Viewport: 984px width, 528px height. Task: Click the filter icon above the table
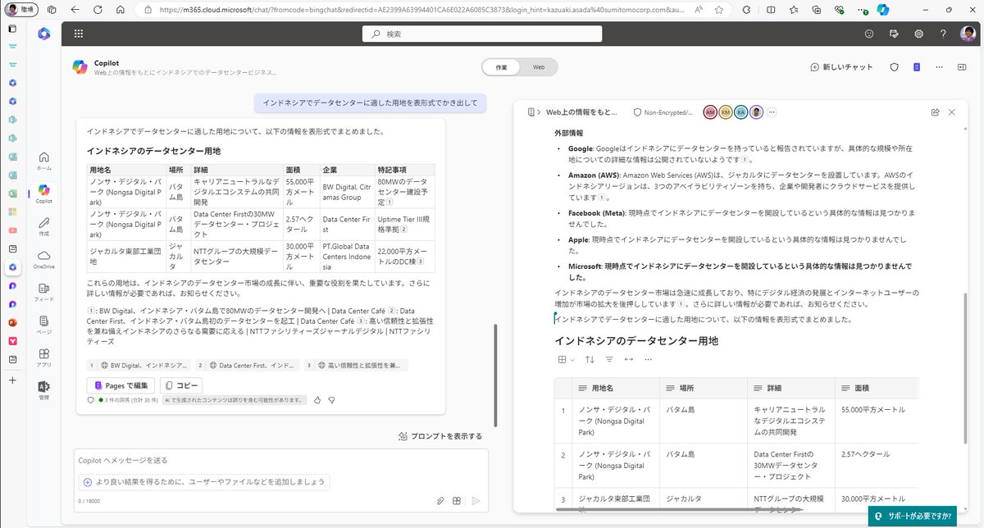coord(609,359)
